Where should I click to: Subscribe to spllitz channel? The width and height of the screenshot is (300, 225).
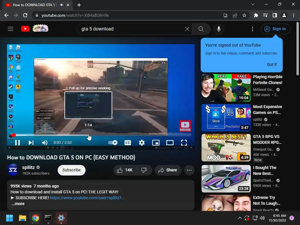[x=71, y=170]
